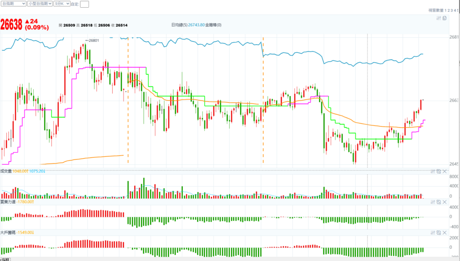Viewport: 460px width, 261px height.
Task: Switch window count to 3
Action: (452, 10)
